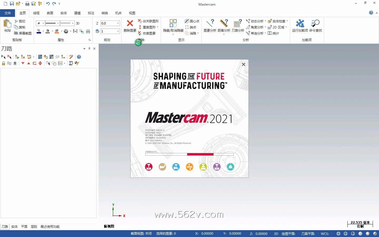Viewport: 379px width, 237px height.
Task: Move insert arrow up one item
Action: 29,63
